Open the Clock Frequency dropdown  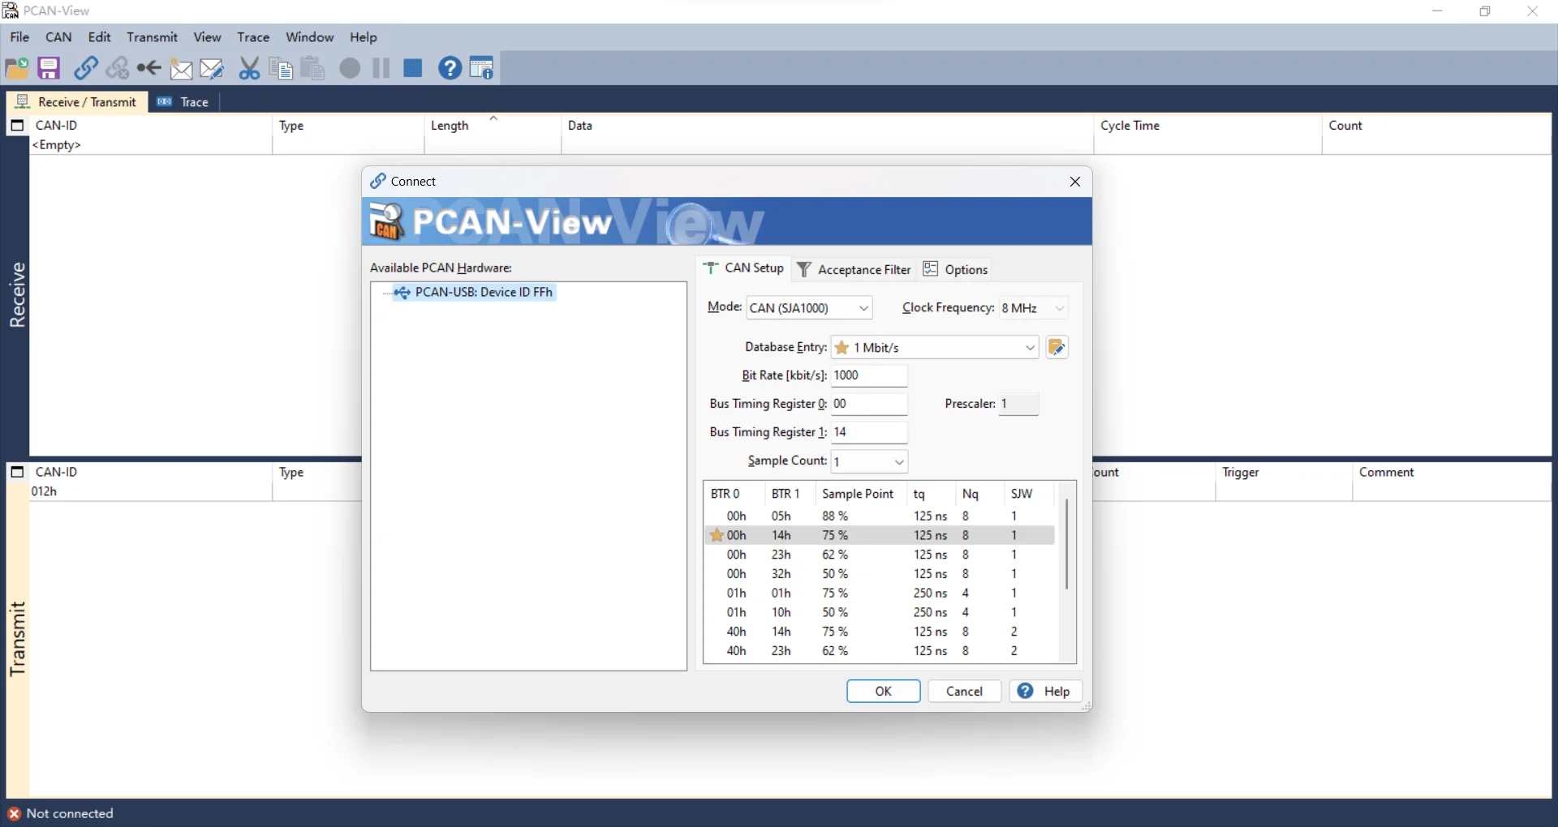click(1061, 308)
